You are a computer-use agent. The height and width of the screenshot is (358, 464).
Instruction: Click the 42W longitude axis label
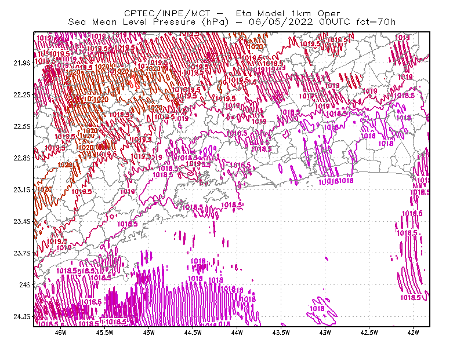coord(413,333)
